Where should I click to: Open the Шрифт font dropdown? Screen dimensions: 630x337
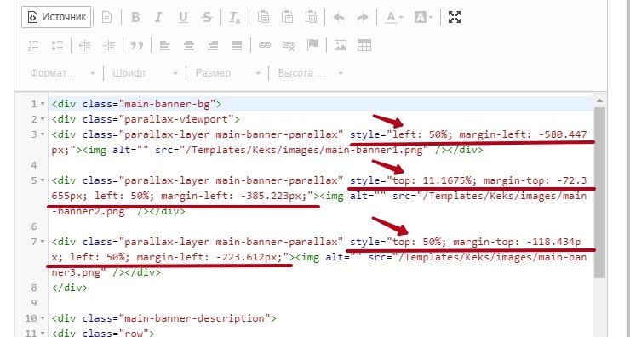coord(145,73)
